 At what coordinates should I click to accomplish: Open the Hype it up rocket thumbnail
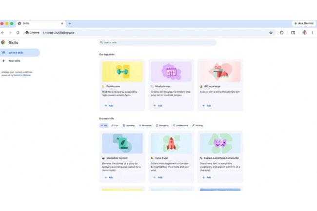pyautogui.click(x=171, y=143)
